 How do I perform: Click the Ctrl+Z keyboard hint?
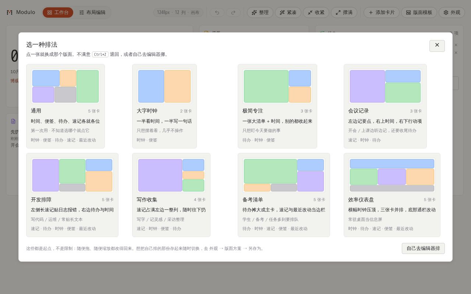click(100, 54)
